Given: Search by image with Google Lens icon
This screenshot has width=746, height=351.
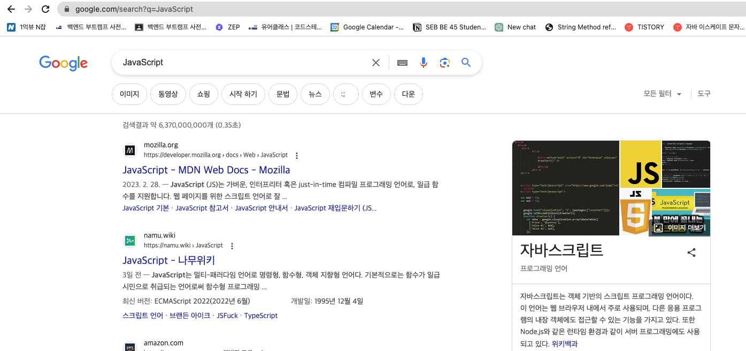Looking at the screenshot, I should (444, 63).
